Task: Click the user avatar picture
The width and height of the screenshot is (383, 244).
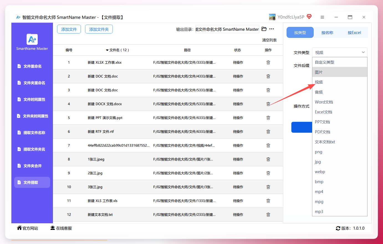Action: [272, 17]
